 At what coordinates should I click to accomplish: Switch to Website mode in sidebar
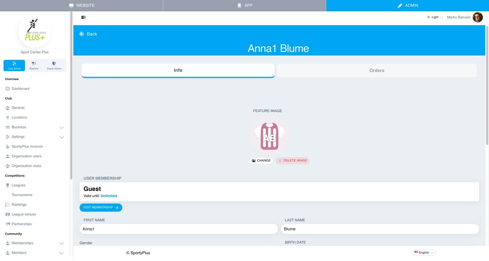(34, 65)
